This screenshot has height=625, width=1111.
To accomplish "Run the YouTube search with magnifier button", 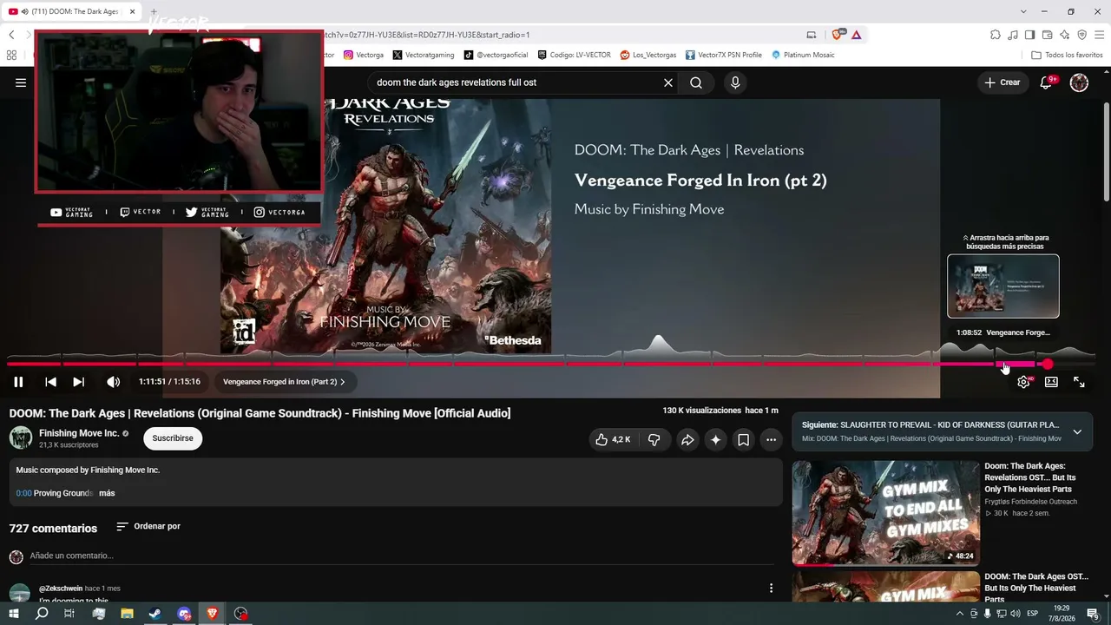I will coord(696,82).
